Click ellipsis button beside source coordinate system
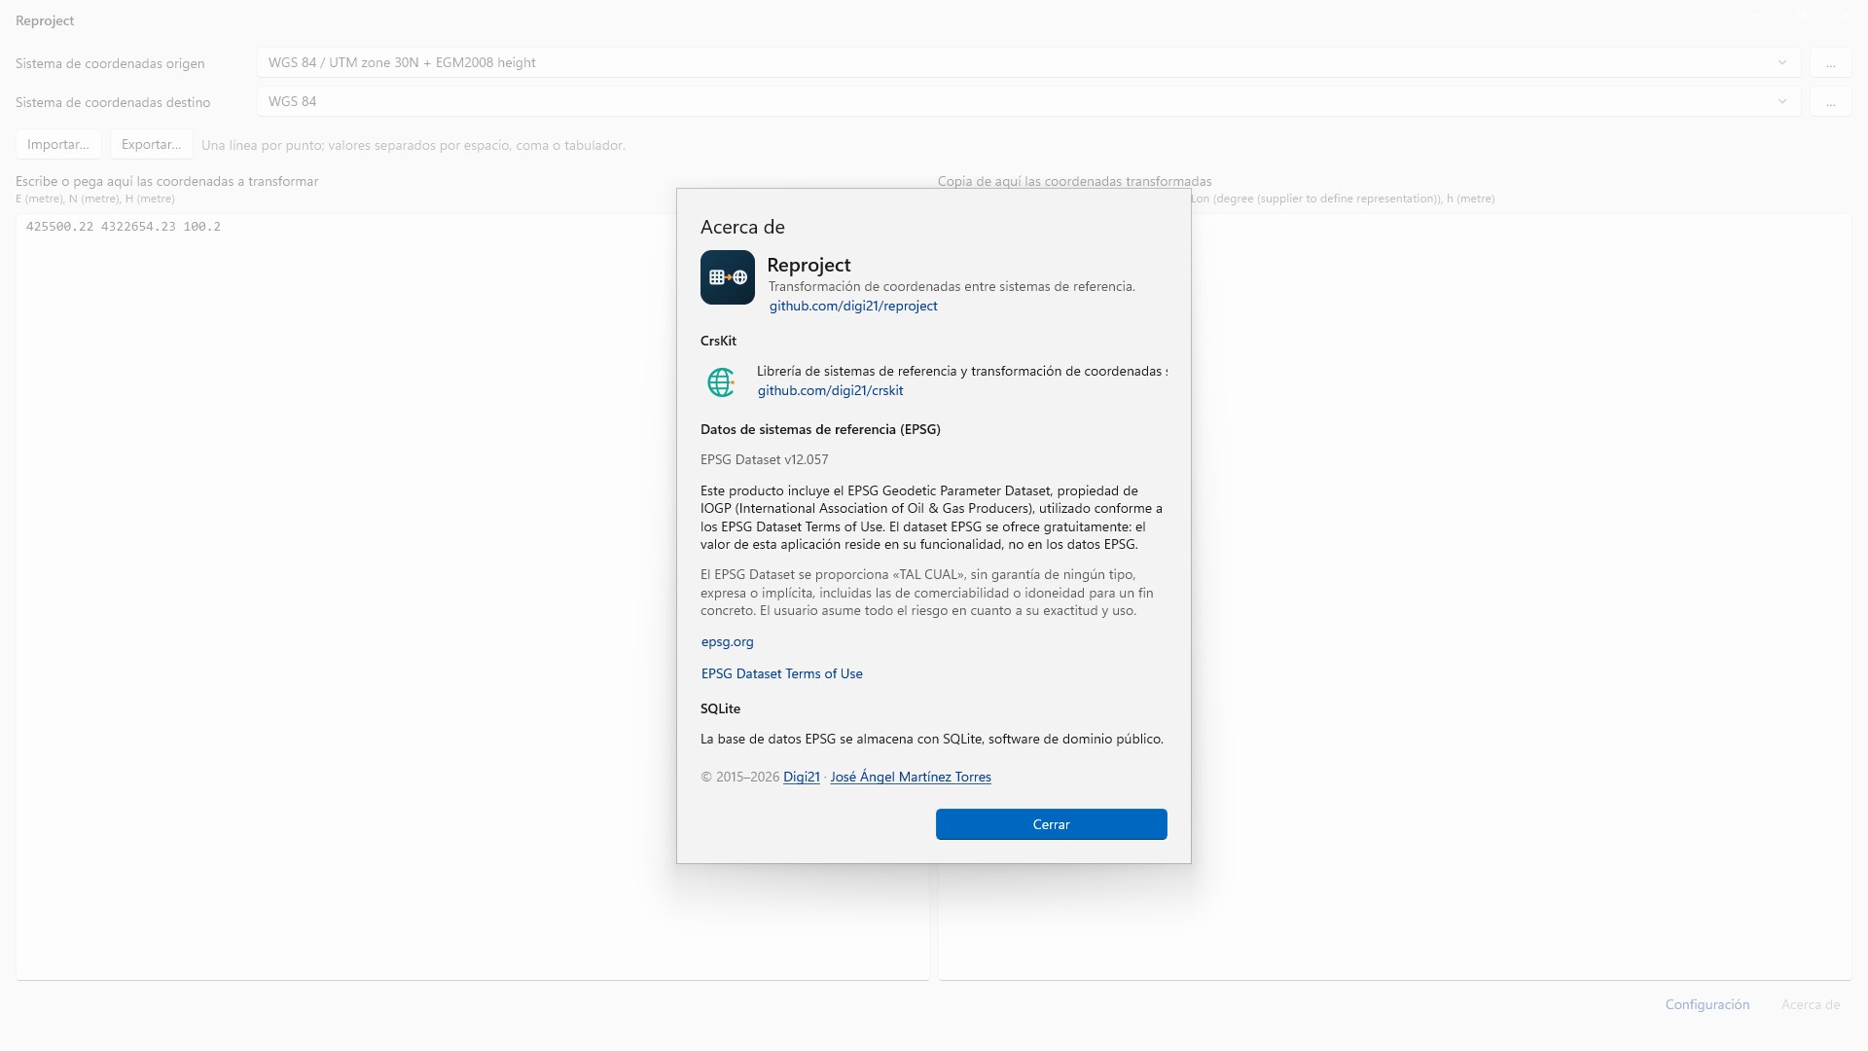 click(x=1830, y=63)
